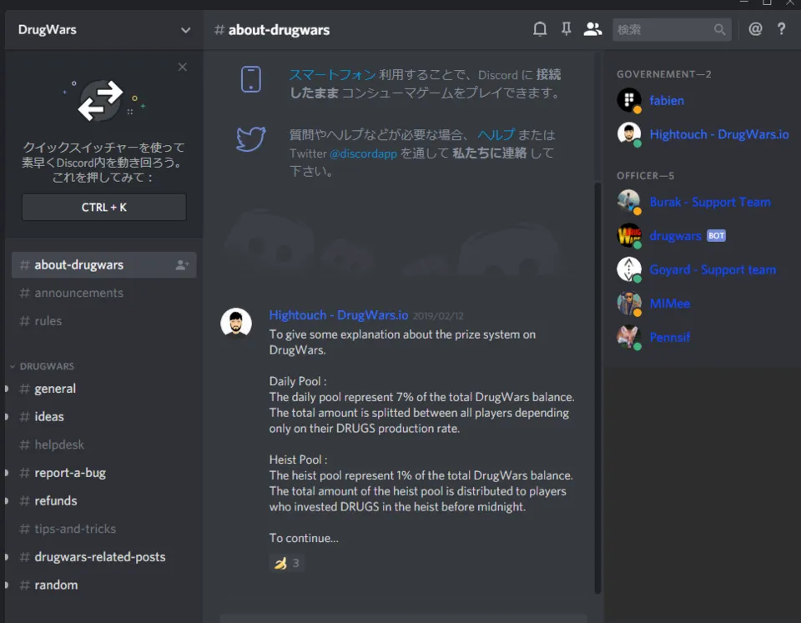This screenshot has width=801, height=623.
Task: Open refunds channel
Action: coord(103,501)
